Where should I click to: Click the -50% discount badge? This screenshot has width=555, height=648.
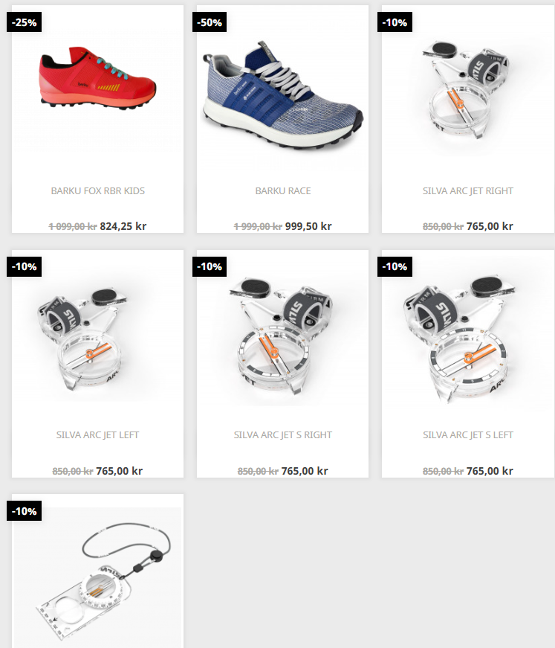click(x=210, y=22)
